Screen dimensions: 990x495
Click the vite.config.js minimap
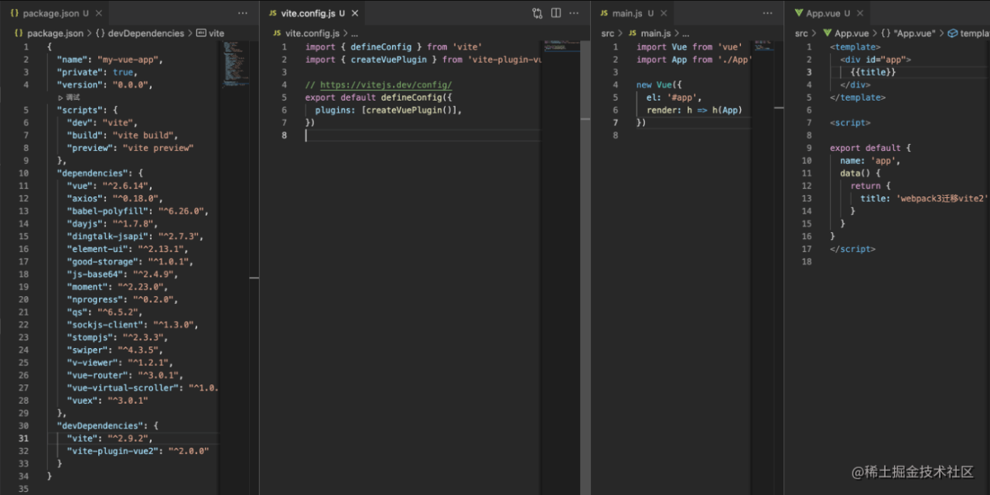562,46
